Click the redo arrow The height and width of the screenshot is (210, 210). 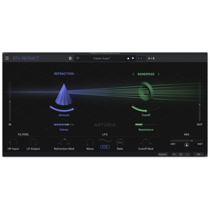187,154
